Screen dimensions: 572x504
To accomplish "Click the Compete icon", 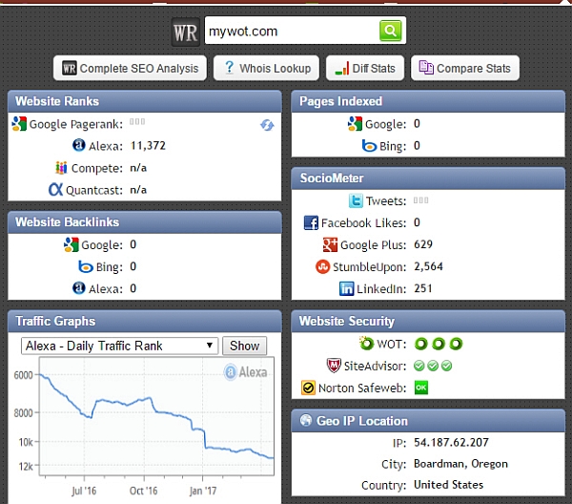I will tap(61, 168).
